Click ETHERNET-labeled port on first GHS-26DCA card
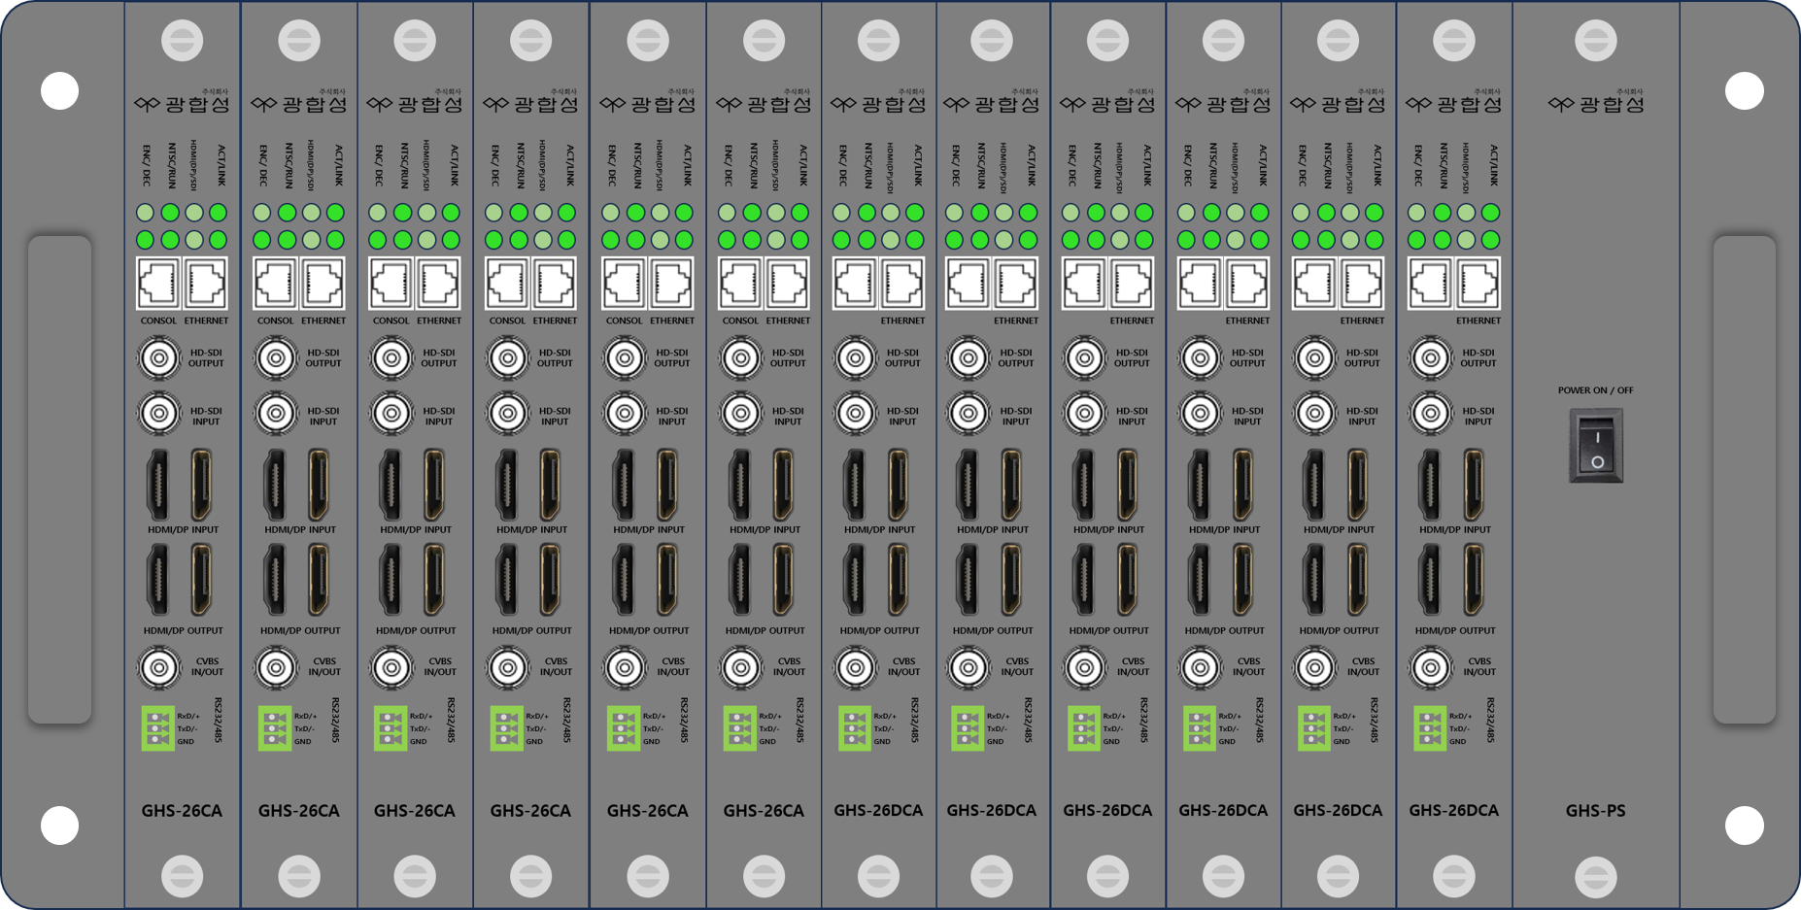 pos(901,284)
